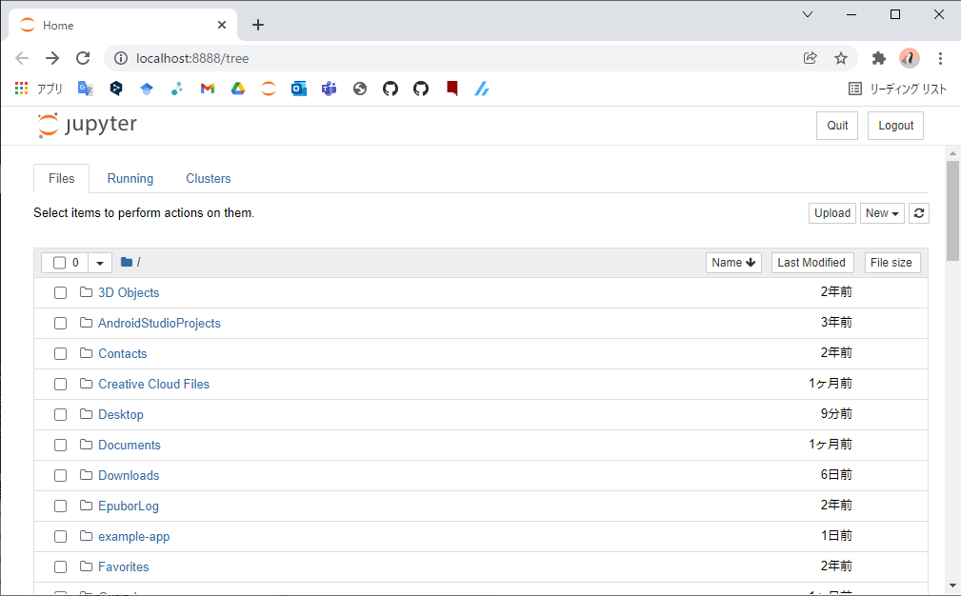Click the scrollbar down arrow
Screen dimensions: 961x596
click(952, 586)
